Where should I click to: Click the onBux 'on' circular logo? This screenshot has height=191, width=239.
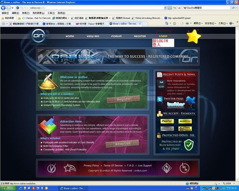point(39,36)
